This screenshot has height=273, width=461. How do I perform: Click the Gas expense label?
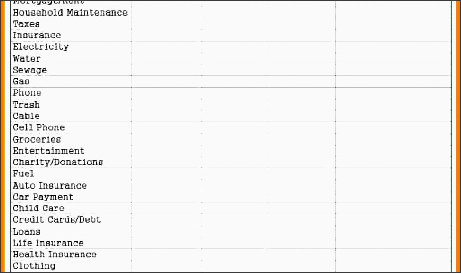[21, 82]
